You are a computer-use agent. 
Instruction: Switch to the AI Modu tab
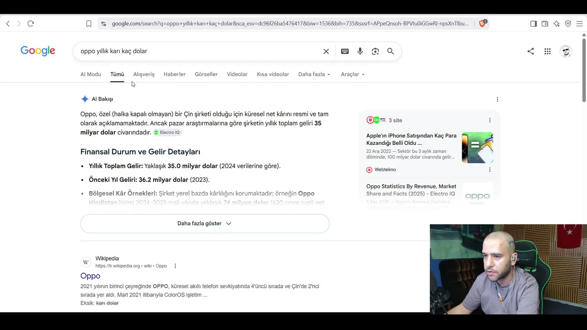tap(91, 74)
